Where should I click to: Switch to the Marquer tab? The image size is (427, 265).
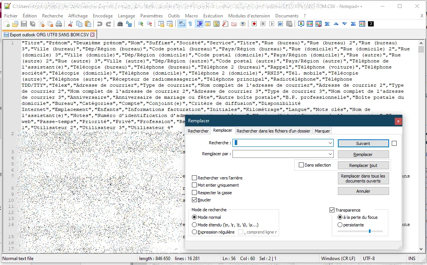click(x=322, y=131)
